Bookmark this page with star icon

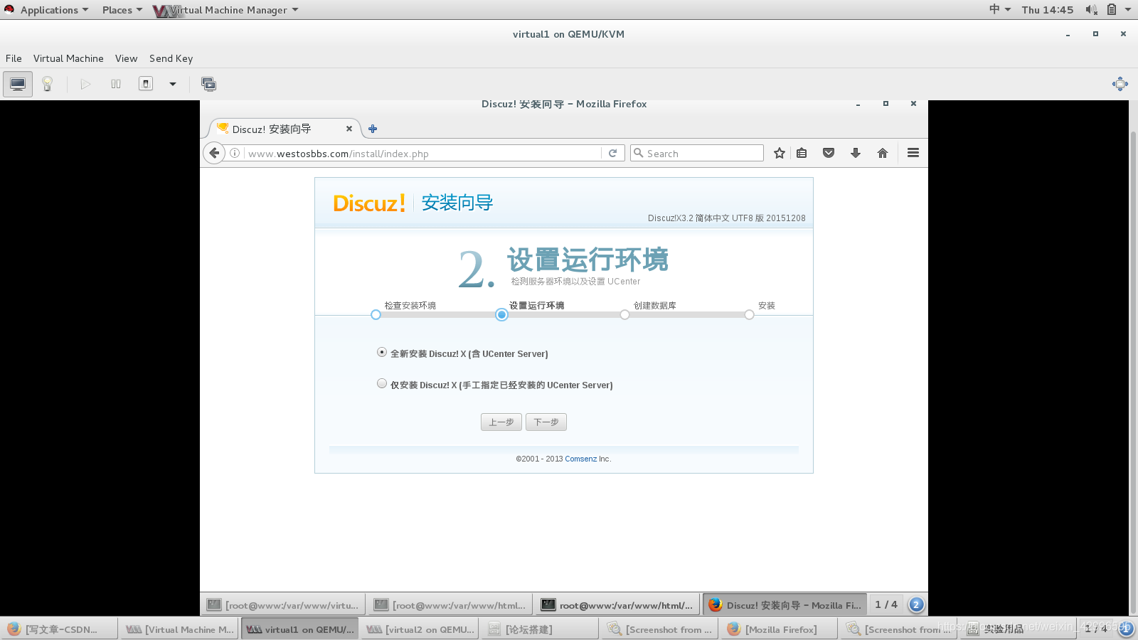coord(780,153)
